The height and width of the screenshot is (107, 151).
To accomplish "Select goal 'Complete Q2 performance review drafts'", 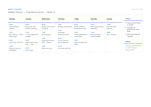I will coord(133,29).
